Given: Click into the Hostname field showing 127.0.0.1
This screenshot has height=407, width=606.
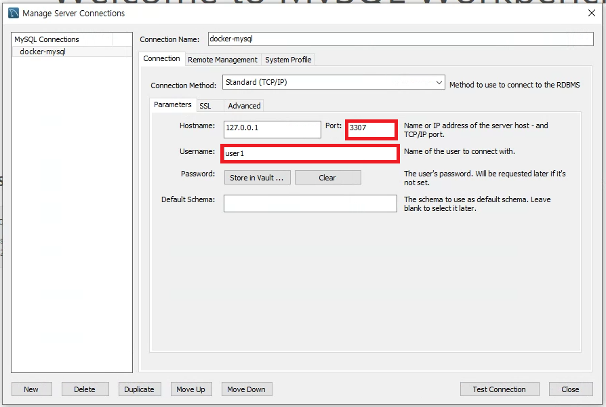Looking at the screenshot, I should (272, 129).
